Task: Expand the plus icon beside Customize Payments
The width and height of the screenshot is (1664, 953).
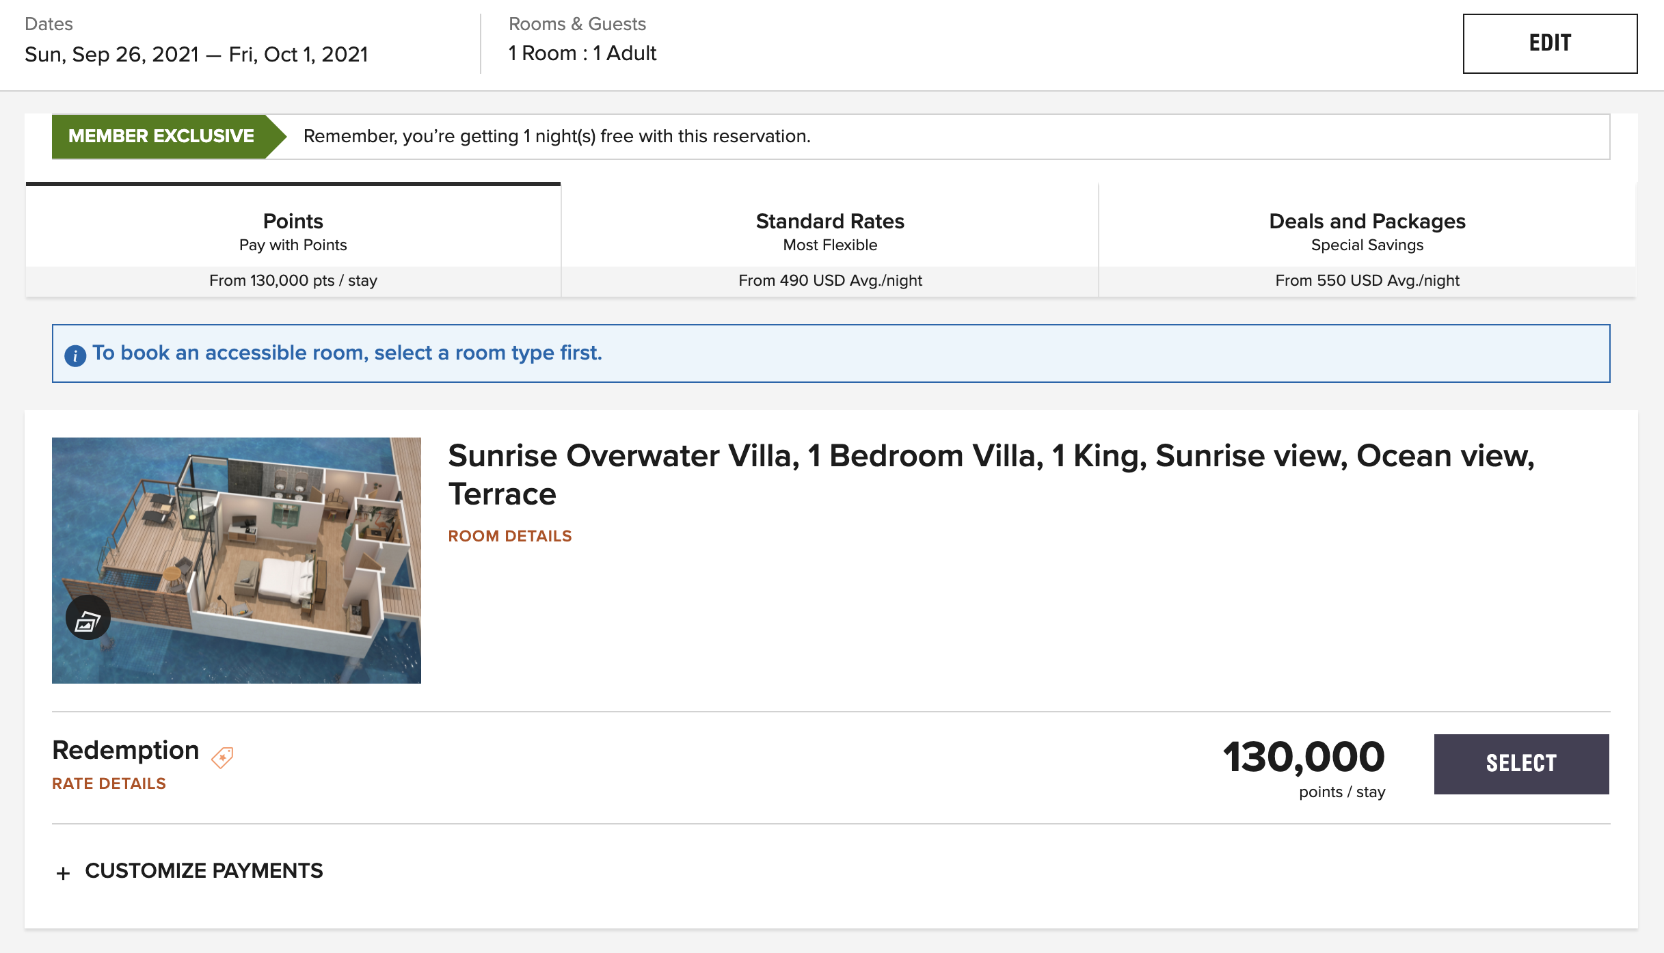Action: [x=64, y=873]
